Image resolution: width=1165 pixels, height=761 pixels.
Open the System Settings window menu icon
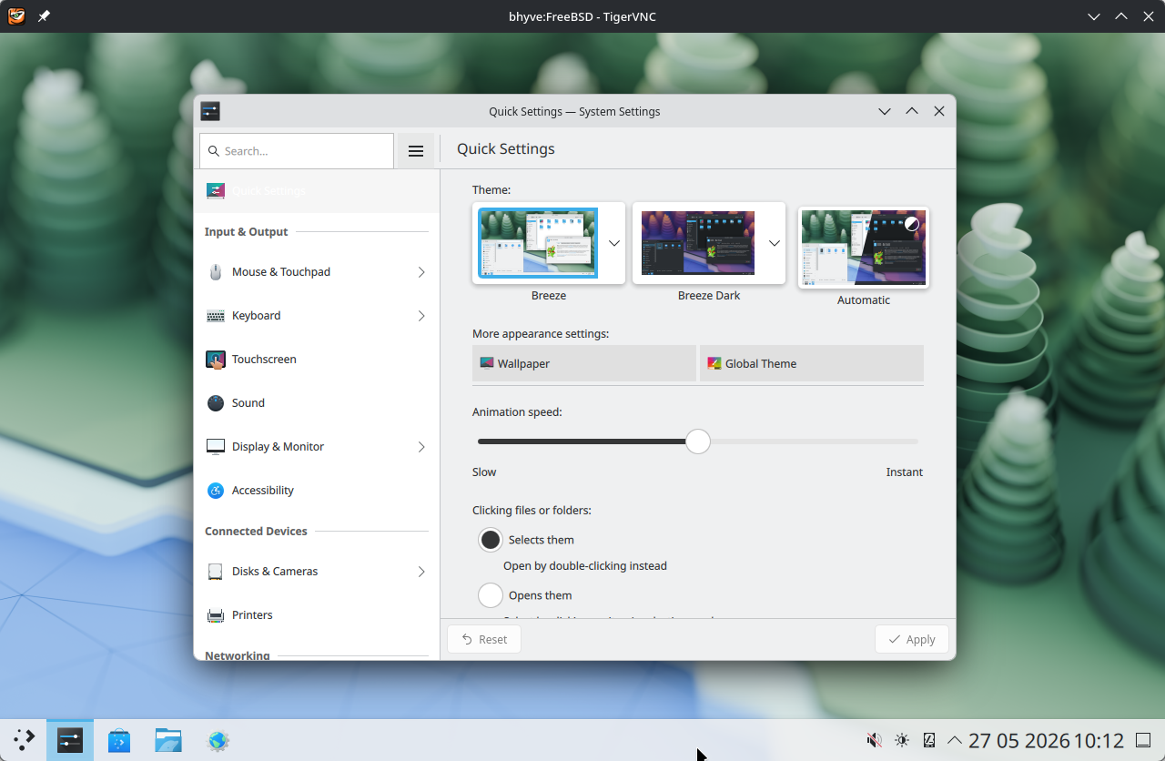coord(210,111)
